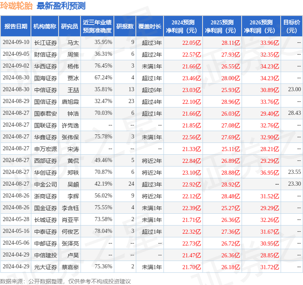Click analyst name 马太
This screenshot has width=303, height=285.
[x=73, y=43]
